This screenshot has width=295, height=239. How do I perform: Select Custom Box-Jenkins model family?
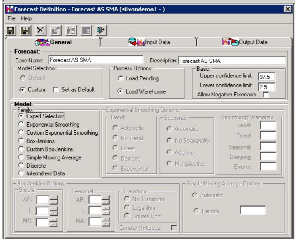pyautogui.click(x=21, y=149)
